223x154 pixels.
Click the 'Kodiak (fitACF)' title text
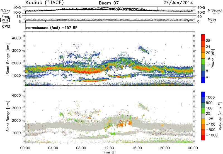[45, 3]
